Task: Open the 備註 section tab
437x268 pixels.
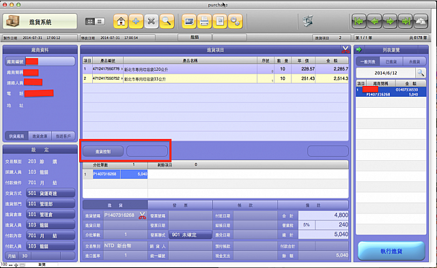Action: [x=313, y=205]
